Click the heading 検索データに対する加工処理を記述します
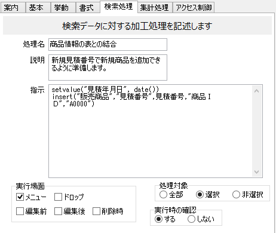The image size is (276, 233). coord(137,26)
